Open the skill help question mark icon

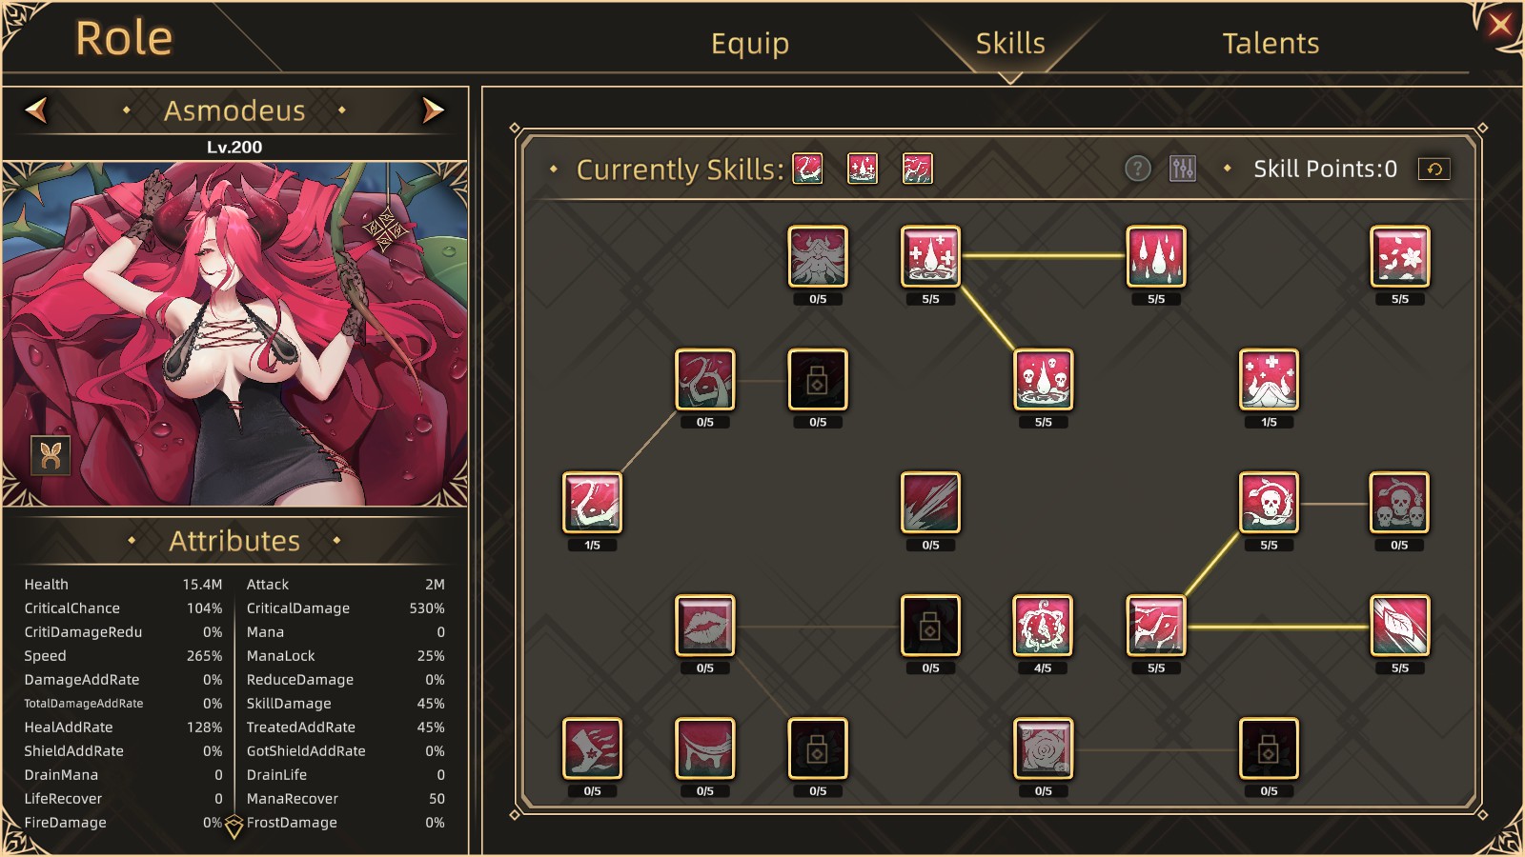[1137, 169]
